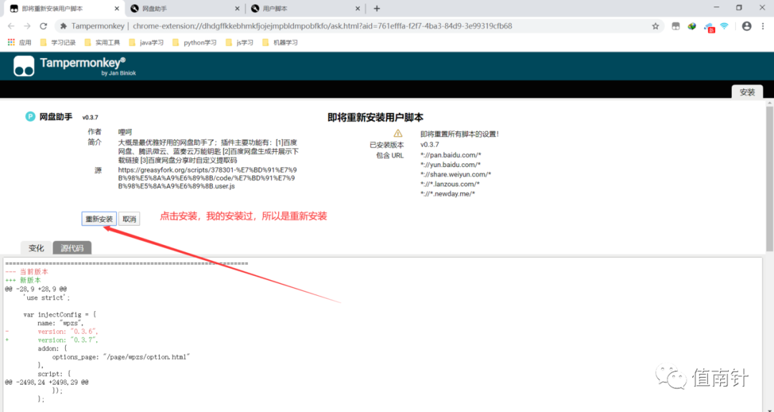Image resolution: width=774 pixels, height=412 pixels.
Task: Click the removed line version "0.3.6"
Action: [x=67, y=332]
